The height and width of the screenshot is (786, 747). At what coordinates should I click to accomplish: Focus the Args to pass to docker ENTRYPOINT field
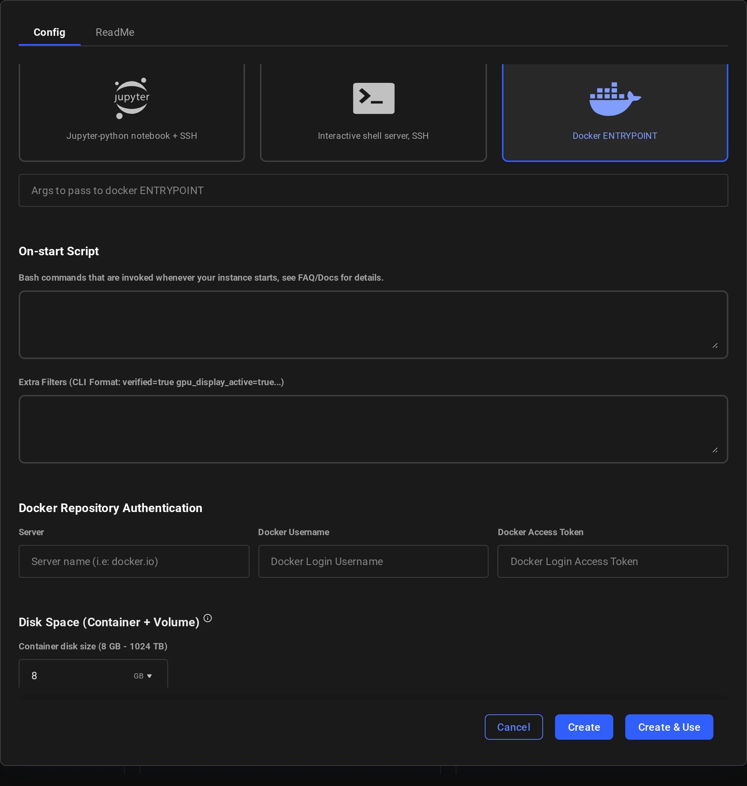point(373,190)
